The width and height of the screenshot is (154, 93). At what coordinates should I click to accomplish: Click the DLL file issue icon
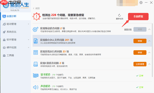[36, 41]
